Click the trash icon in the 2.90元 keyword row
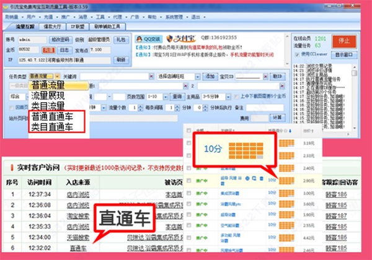This screenshot has width=372, height=260. tap(261, 178)
